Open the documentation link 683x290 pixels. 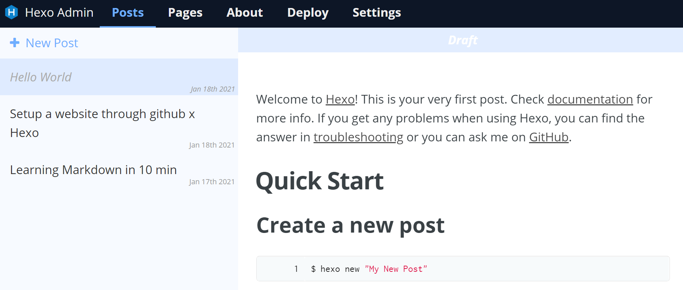[x=590, y=99]
